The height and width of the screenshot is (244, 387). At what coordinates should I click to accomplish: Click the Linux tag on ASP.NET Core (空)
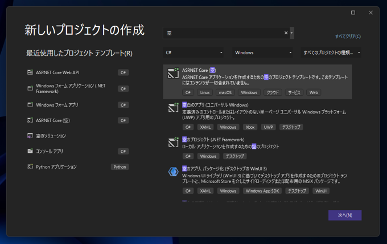click(205, 92)
